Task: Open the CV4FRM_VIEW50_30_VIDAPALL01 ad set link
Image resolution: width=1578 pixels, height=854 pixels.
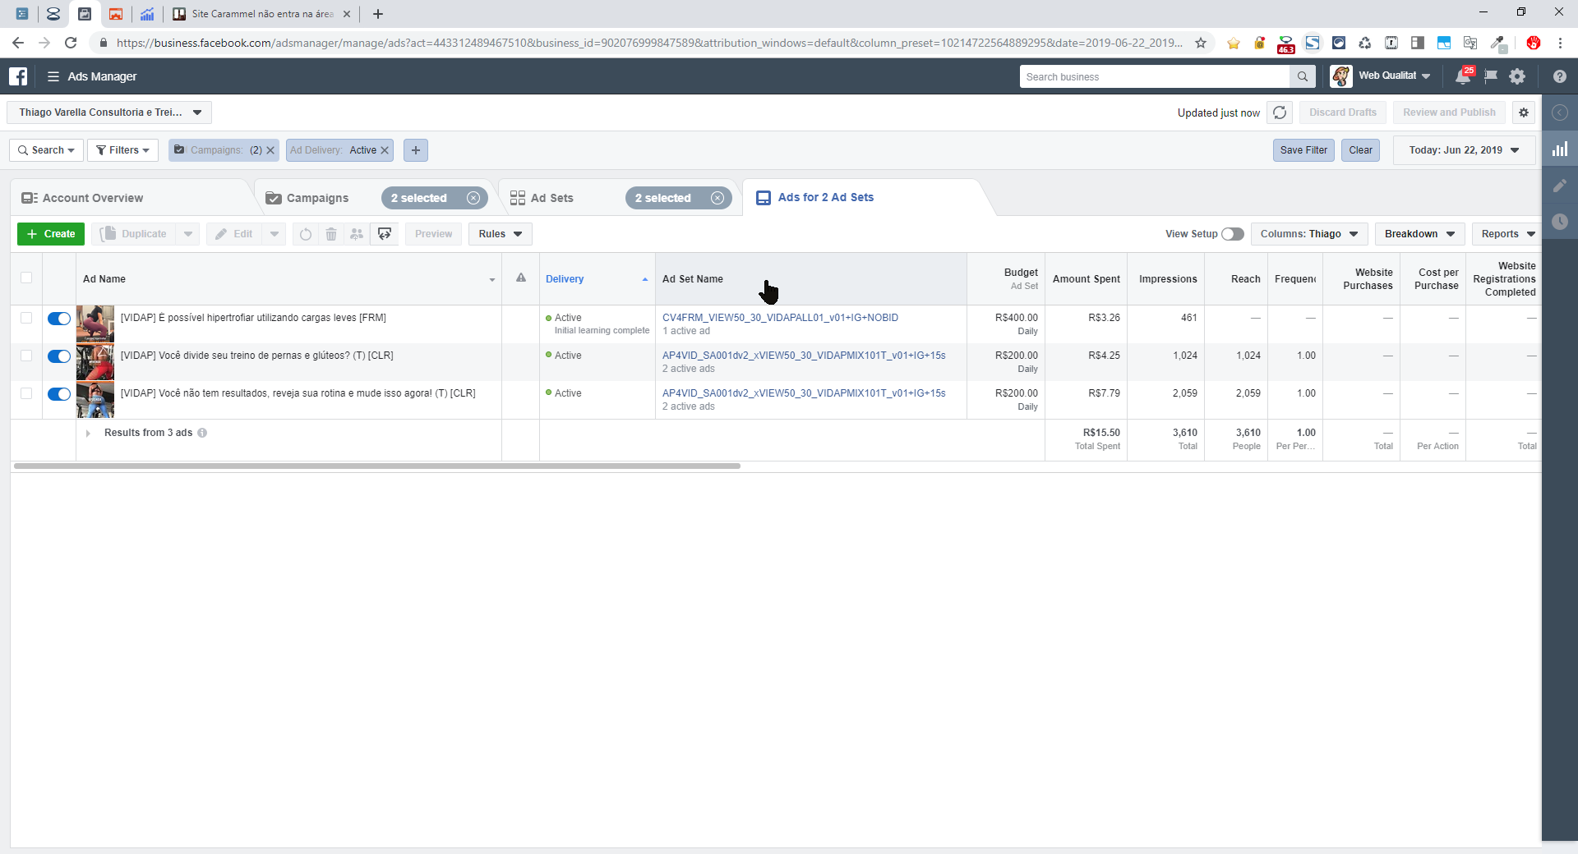Action: [x=780, y=318]
